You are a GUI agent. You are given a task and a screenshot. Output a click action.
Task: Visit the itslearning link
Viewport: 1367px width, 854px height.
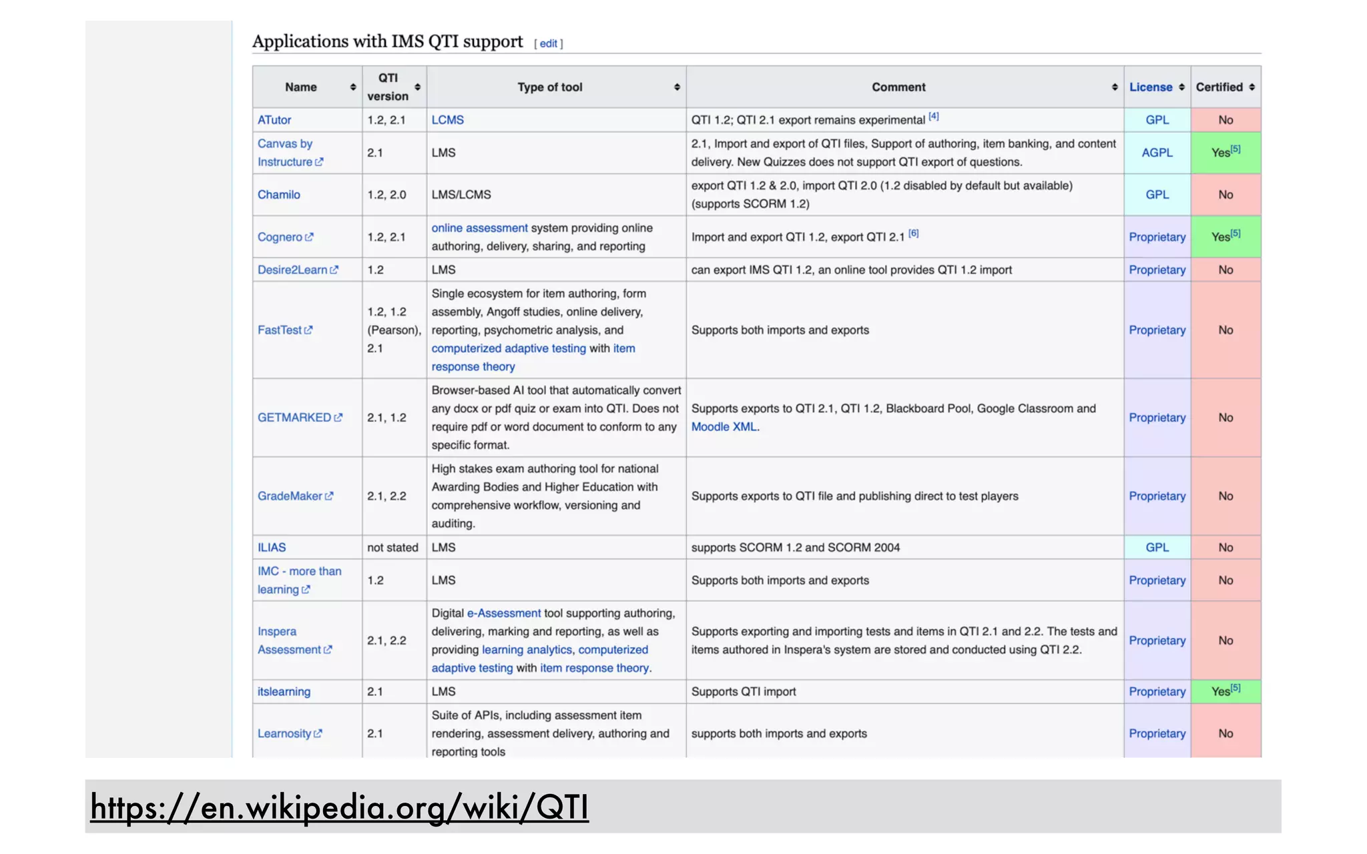point(284,691)
